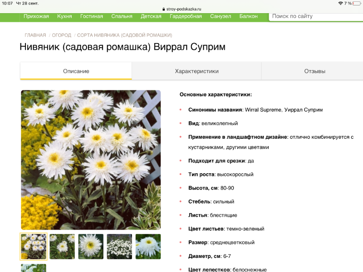Switch to the Характеристики tab
The image size is (363, 272).
click(x=196, y=71)
